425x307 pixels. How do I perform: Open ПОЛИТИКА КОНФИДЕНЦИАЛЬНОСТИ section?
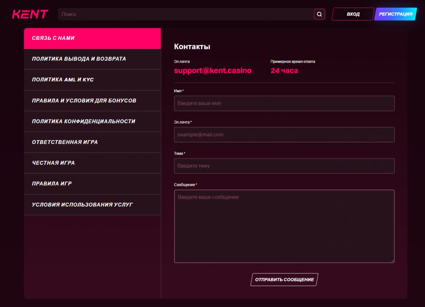point(92,121)
